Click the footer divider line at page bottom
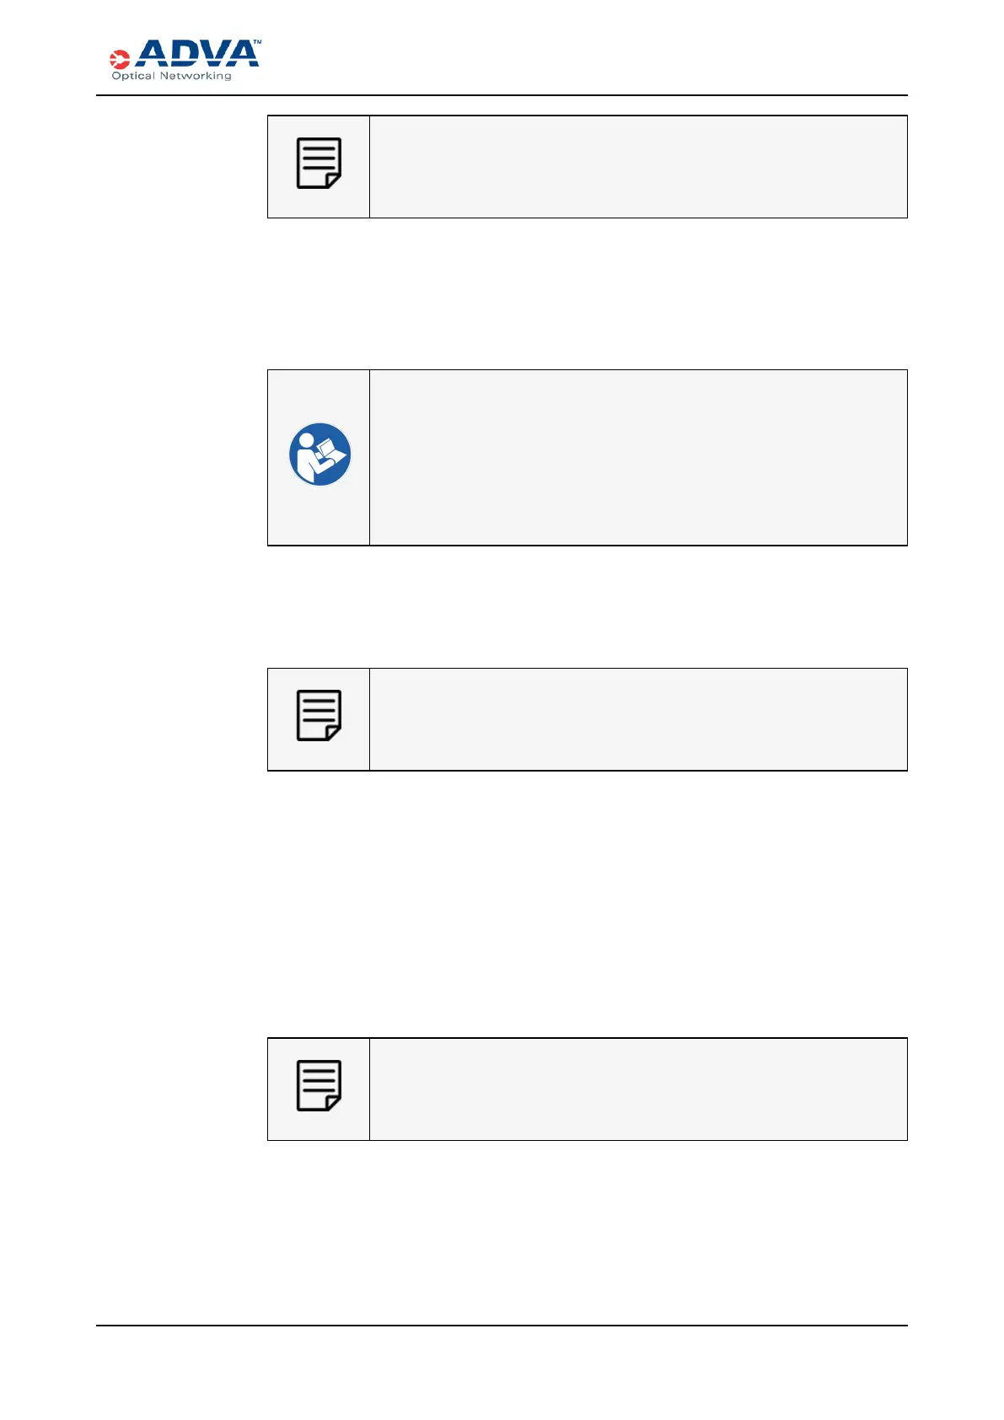The image size is (1004, 1420). (x=502, y=1326)
